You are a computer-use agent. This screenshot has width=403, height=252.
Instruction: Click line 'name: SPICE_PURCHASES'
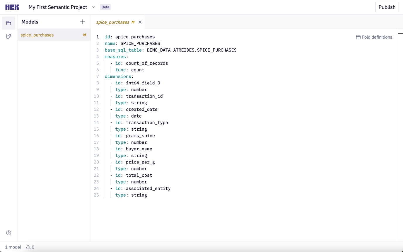[x=132, y=43]
